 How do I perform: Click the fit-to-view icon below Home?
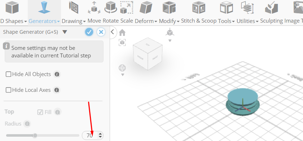coord(122,42)
